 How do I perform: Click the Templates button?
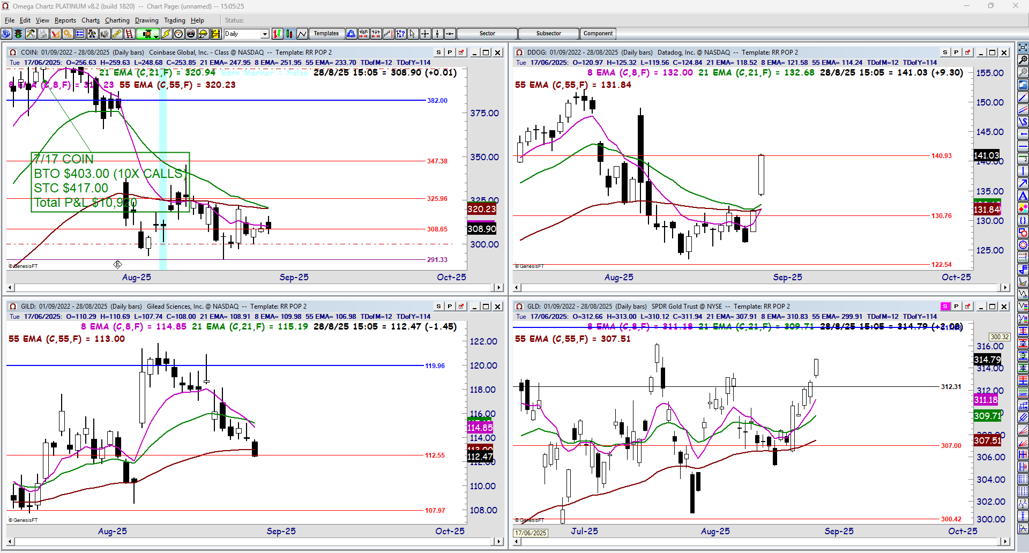click(x=326, y=34)
